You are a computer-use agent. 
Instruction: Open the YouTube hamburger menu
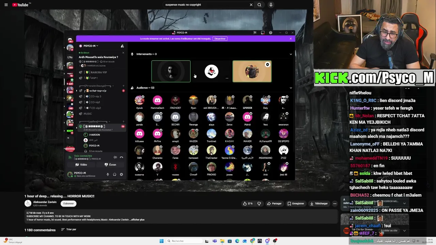click(x=6, y=5)
